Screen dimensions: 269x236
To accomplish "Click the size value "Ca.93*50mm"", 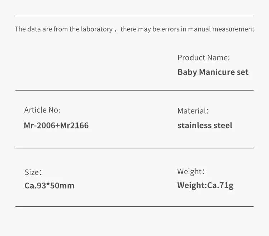I will 49,186.
